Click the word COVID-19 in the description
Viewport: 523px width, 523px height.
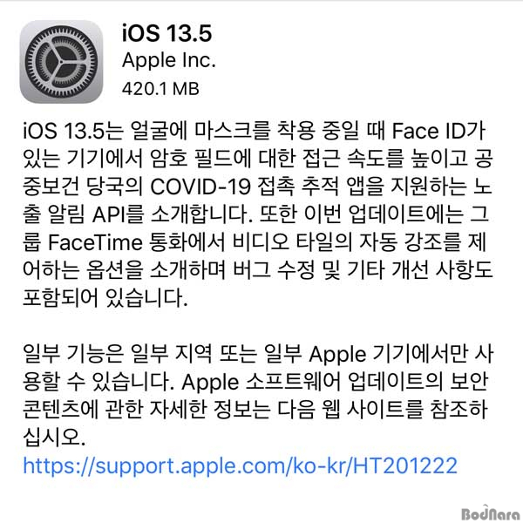tap(200, 187)
